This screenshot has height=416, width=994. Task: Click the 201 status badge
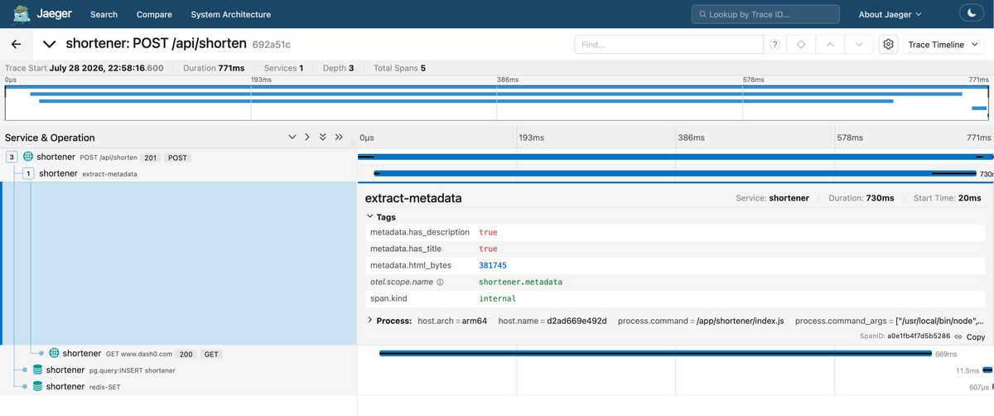pyautogui.click(x=152, y=157)
